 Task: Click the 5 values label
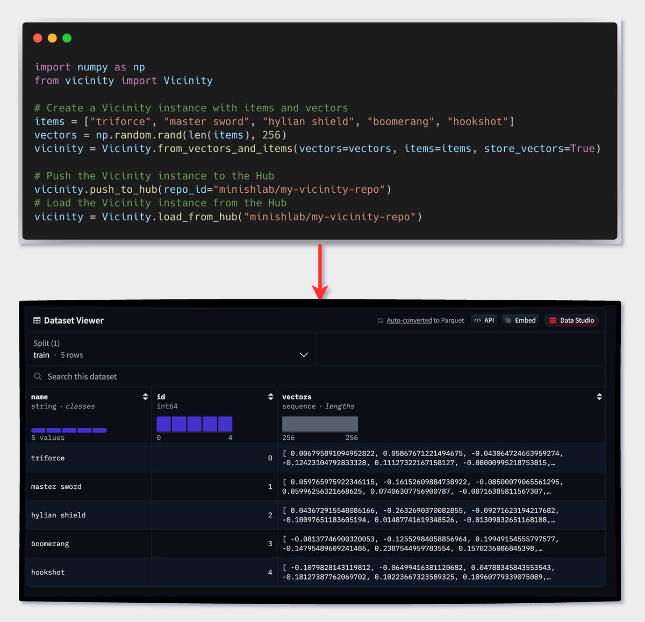point(48,438)
